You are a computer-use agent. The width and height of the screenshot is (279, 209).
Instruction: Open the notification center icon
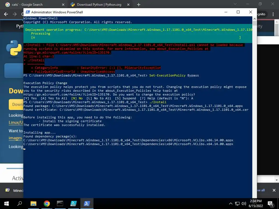[270, 204]
